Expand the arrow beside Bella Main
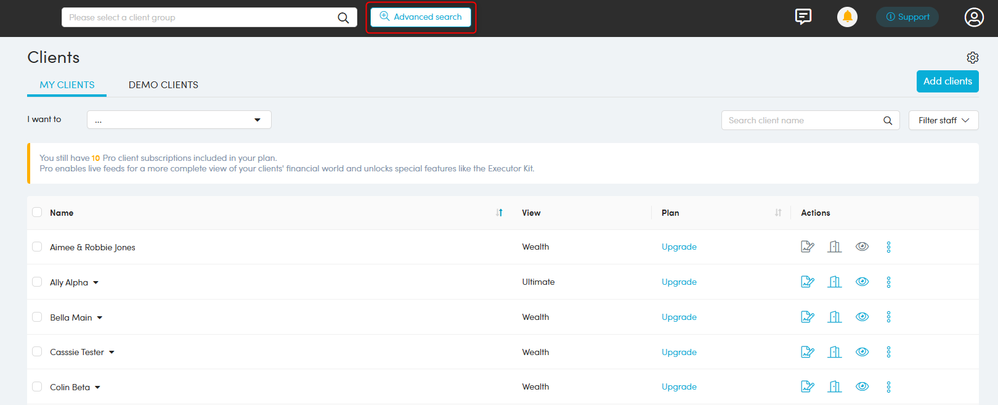The width and height of the screenshot is (998, 405). click(x=100, y=317)
